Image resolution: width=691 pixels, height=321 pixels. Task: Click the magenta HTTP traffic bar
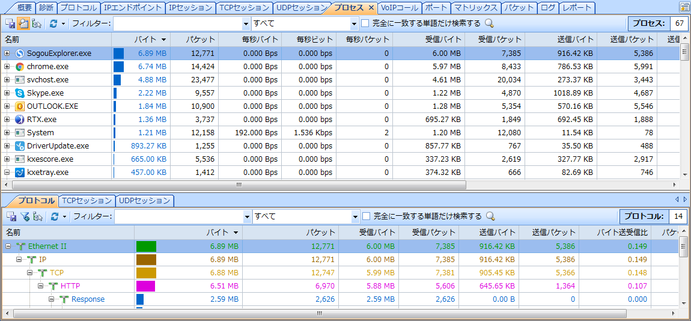pos(145,286)
